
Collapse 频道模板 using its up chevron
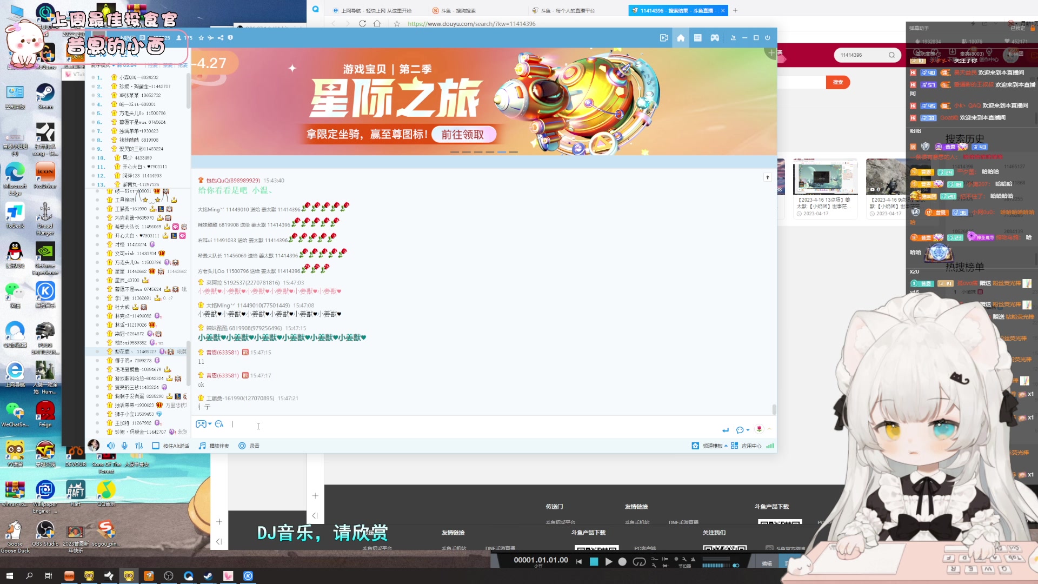[726, 446]
